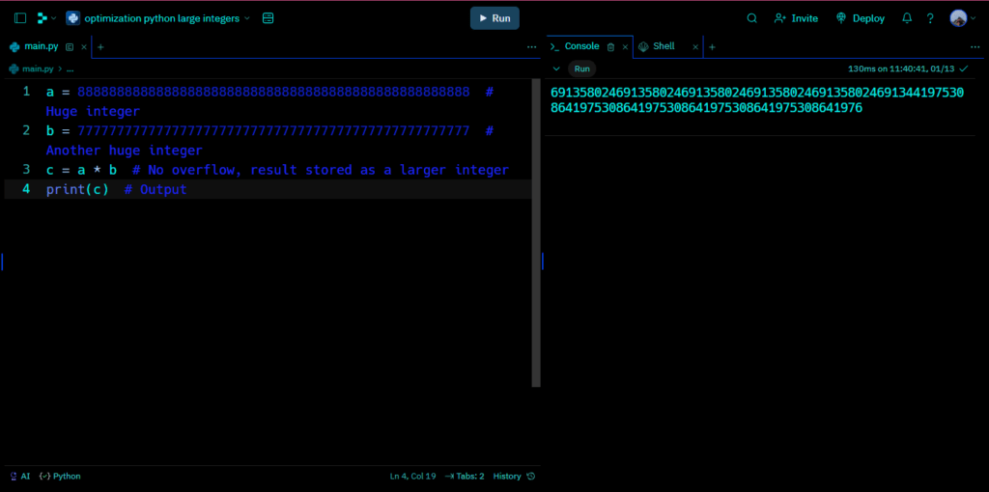Click line number 3 in the gutter
The image size is (989, 492).
tap(26, 170)
